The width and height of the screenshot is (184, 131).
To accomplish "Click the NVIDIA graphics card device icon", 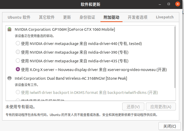I will pos(9,29).
